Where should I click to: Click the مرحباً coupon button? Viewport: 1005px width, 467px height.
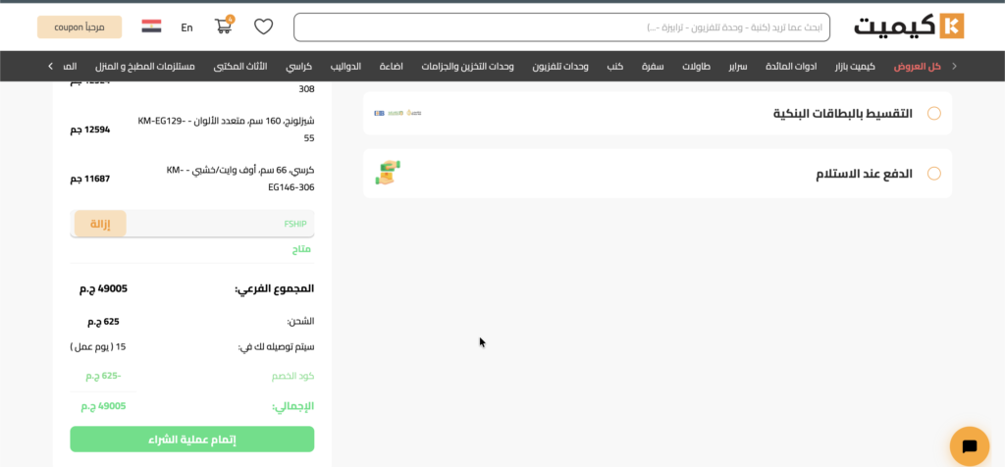pos(79,26)
